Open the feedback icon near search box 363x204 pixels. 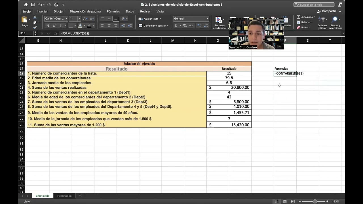[340, 5]
